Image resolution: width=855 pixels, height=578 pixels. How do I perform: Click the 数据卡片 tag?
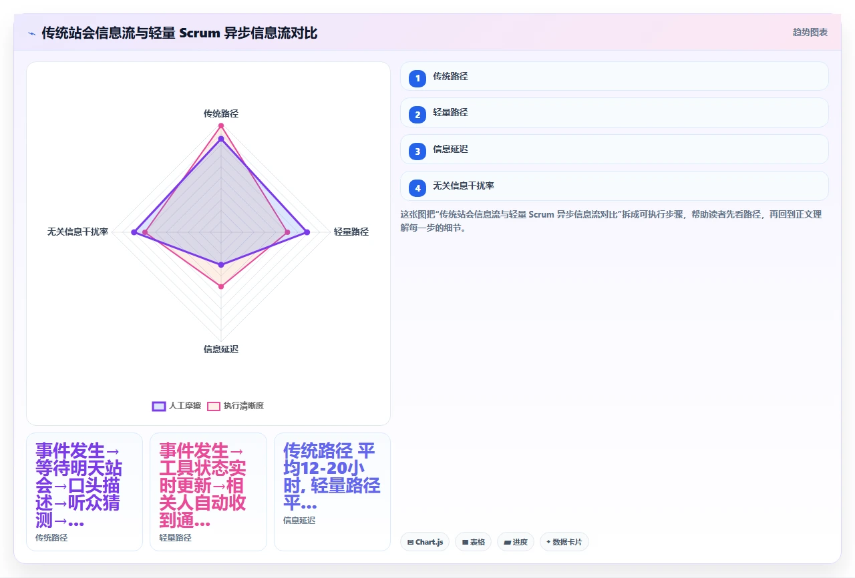click(564, 542)
